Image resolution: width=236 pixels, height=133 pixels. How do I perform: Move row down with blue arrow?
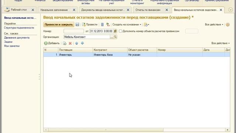(82, 44)
